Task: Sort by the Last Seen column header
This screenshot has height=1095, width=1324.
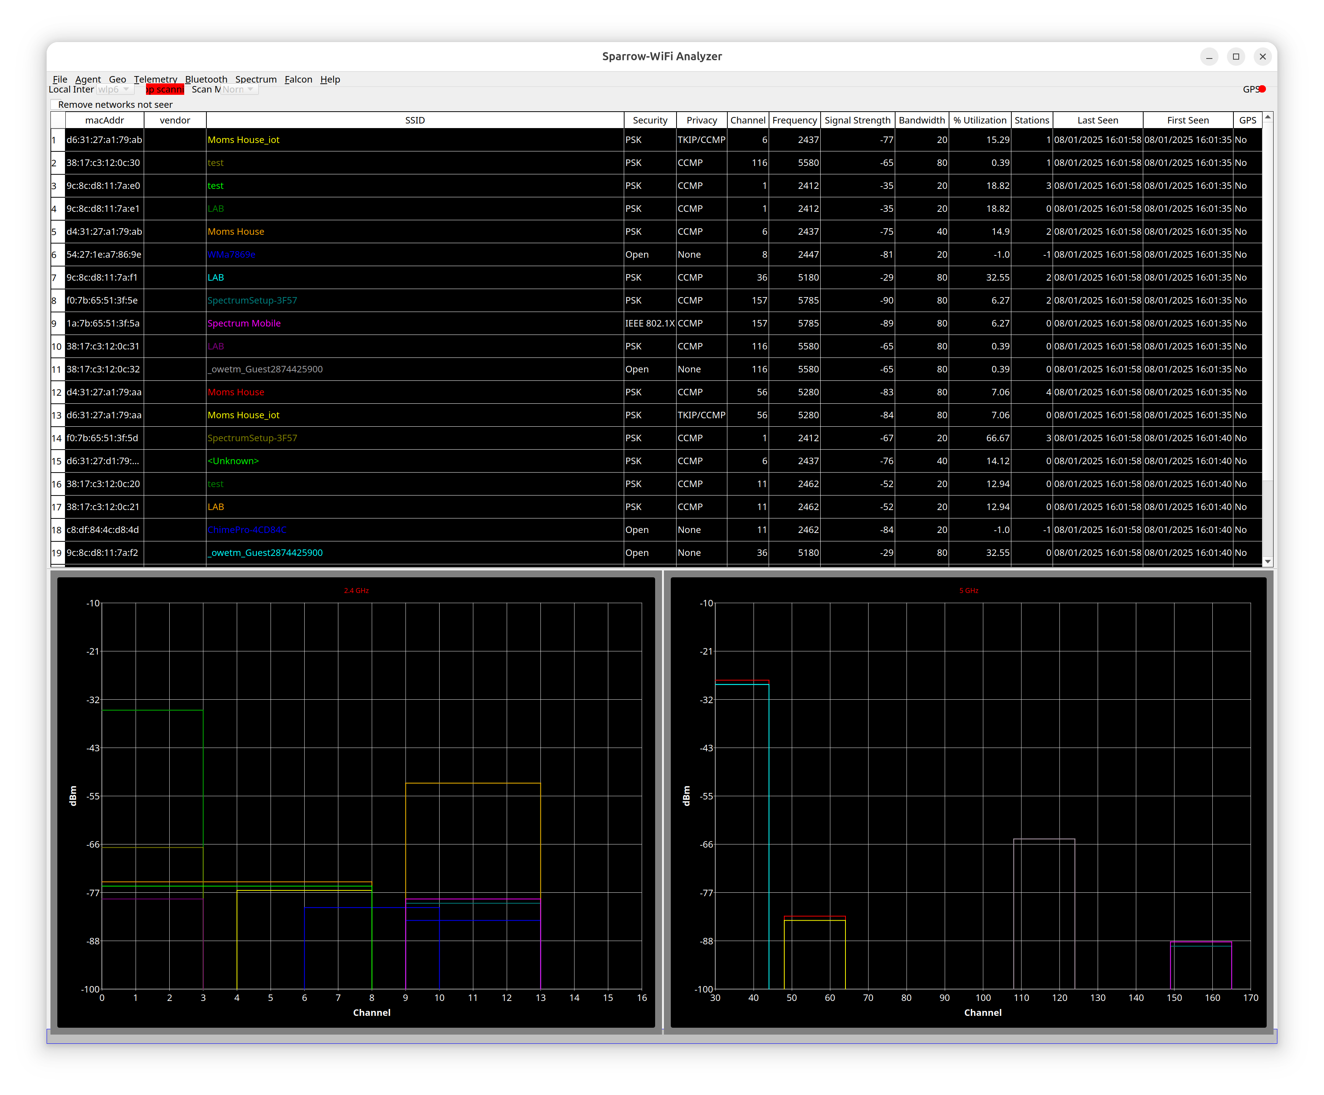Action: [1098, 120]
